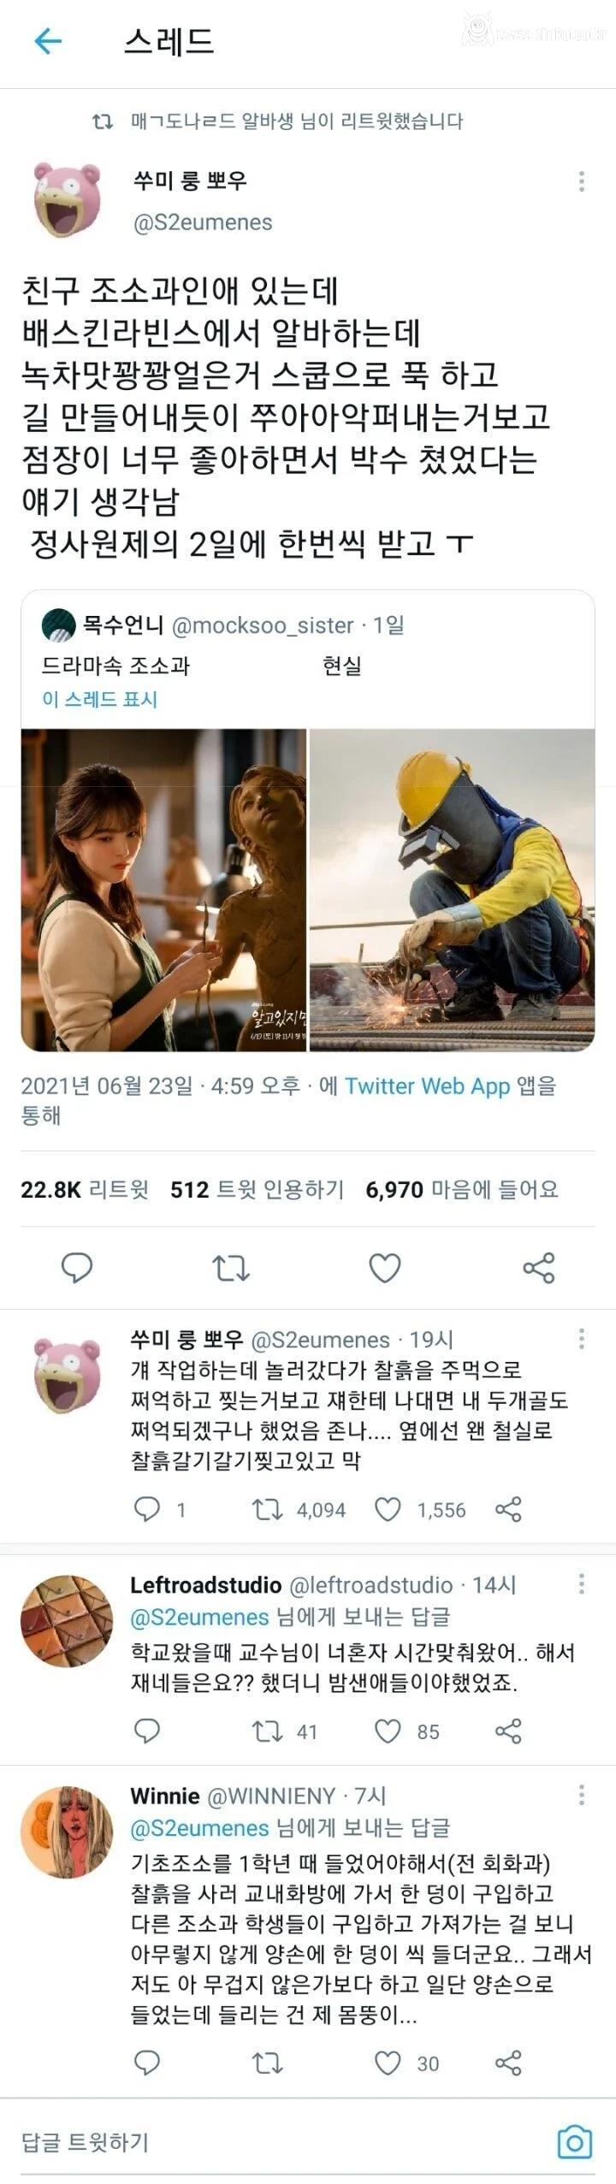Show the 6,970 마음에 들어요 list

tap(462, 1189)
